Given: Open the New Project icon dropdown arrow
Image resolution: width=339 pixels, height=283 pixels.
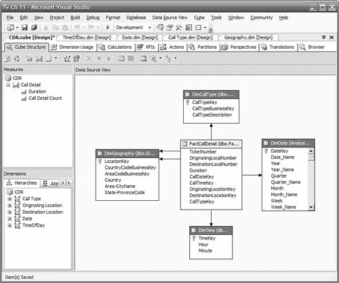Looking at the screenshot, I should point(17,28).
